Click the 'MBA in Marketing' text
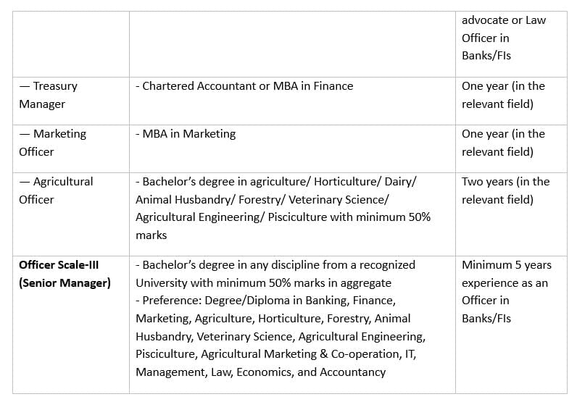Image resolution: width=577 pixels, height=402 pixels. pos(186,134)
